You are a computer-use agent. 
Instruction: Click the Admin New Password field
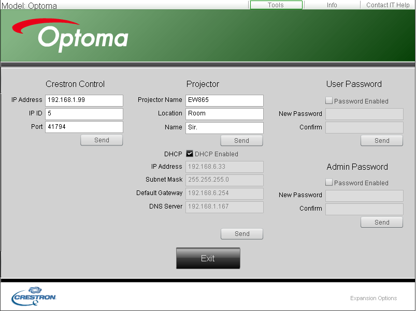coord(365,196)
